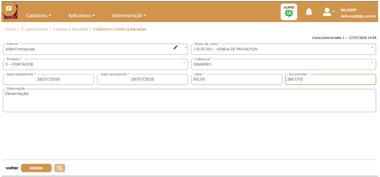Open the notifications bell
Image resolution: width=380 pixels, height=177 pixels.
[309, 12]
